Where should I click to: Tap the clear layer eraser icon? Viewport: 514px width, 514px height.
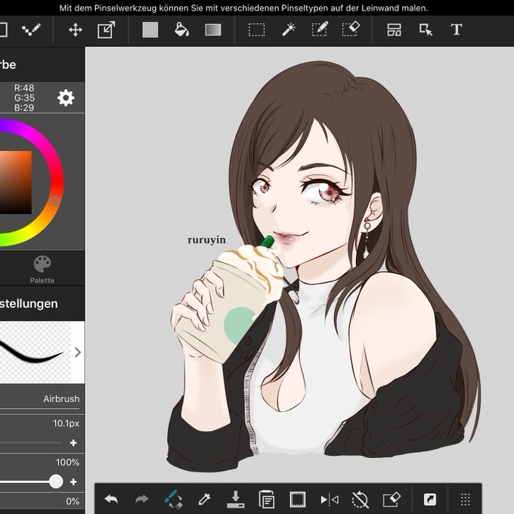[x=392, y=499]
